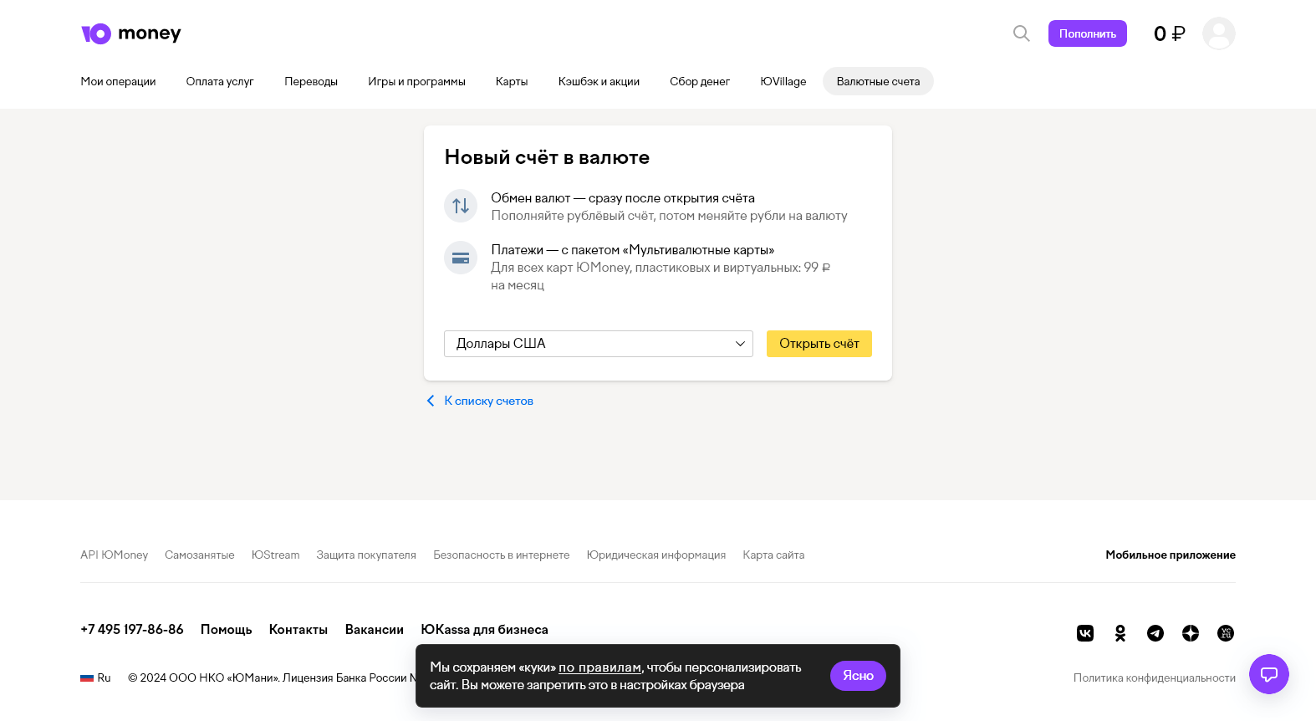Open «Защита покупателя» footer link
The width and height of the screenshot is (1316, 721).
366,555
